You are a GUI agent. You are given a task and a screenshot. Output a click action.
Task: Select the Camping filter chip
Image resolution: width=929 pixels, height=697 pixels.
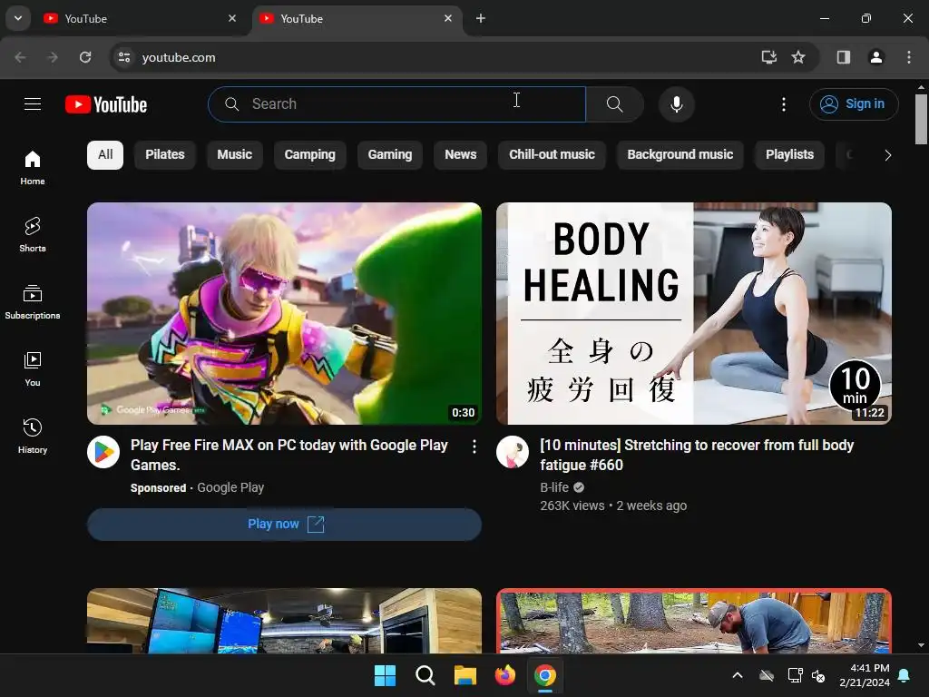click(x=310, y=154)
